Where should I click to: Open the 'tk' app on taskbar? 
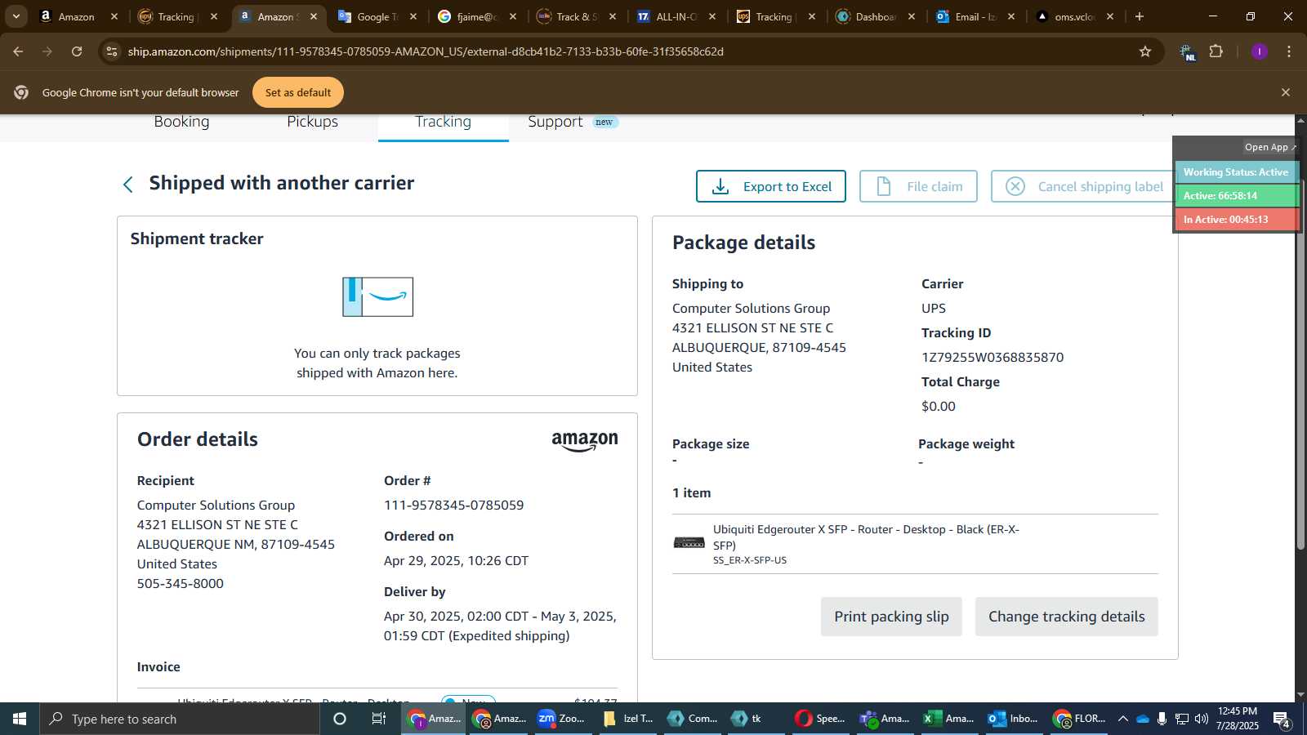point(756,719)
